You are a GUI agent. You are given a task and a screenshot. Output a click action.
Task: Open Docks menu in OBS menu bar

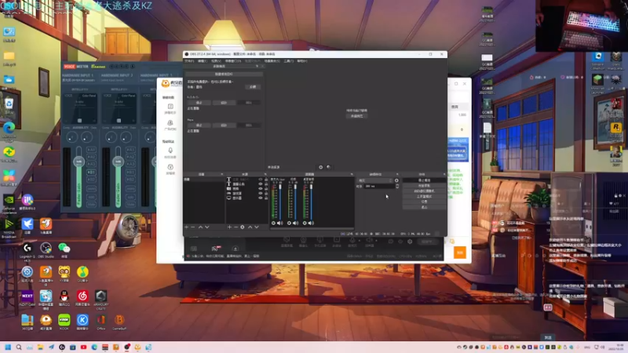click(233, 61)
